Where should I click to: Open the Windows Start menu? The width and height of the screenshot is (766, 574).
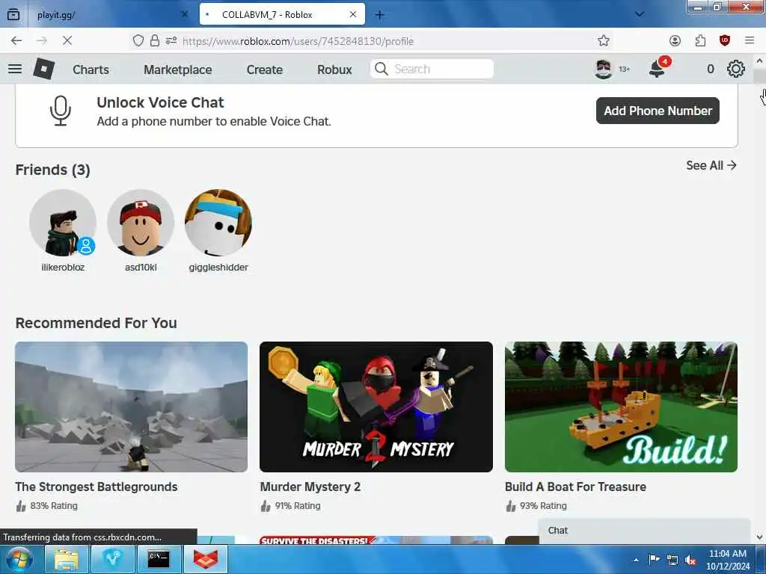(19, 559)
